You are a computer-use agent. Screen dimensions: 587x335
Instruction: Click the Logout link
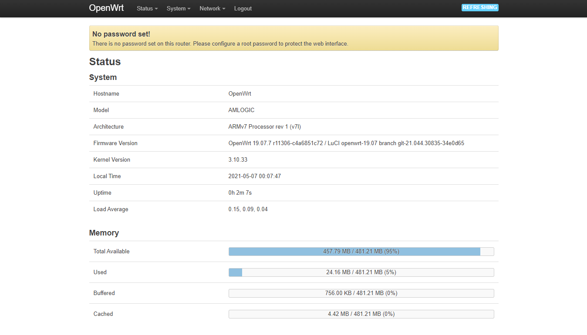(x=243, y=9)
